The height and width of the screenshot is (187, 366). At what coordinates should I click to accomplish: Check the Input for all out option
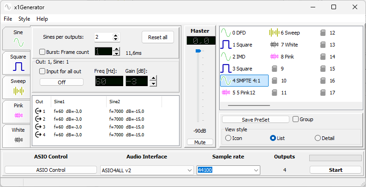(x=42, y=71)
